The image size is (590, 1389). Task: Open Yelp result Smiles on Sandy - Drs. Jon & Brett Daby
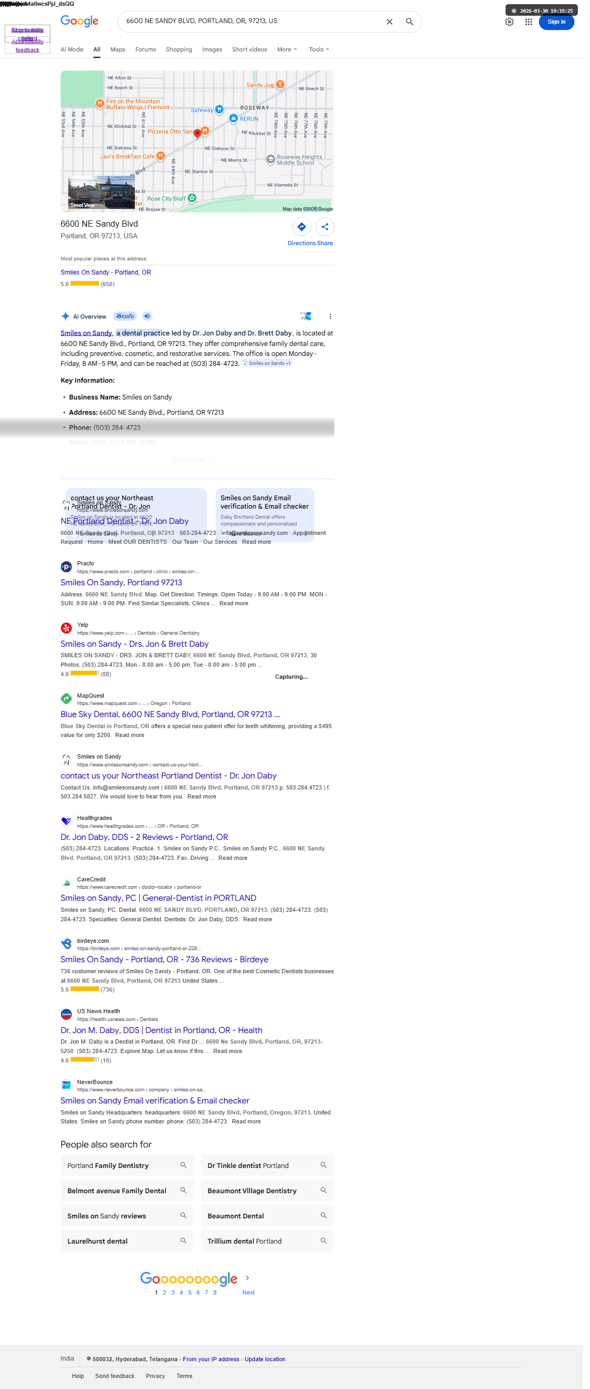[x=134, y=644]
